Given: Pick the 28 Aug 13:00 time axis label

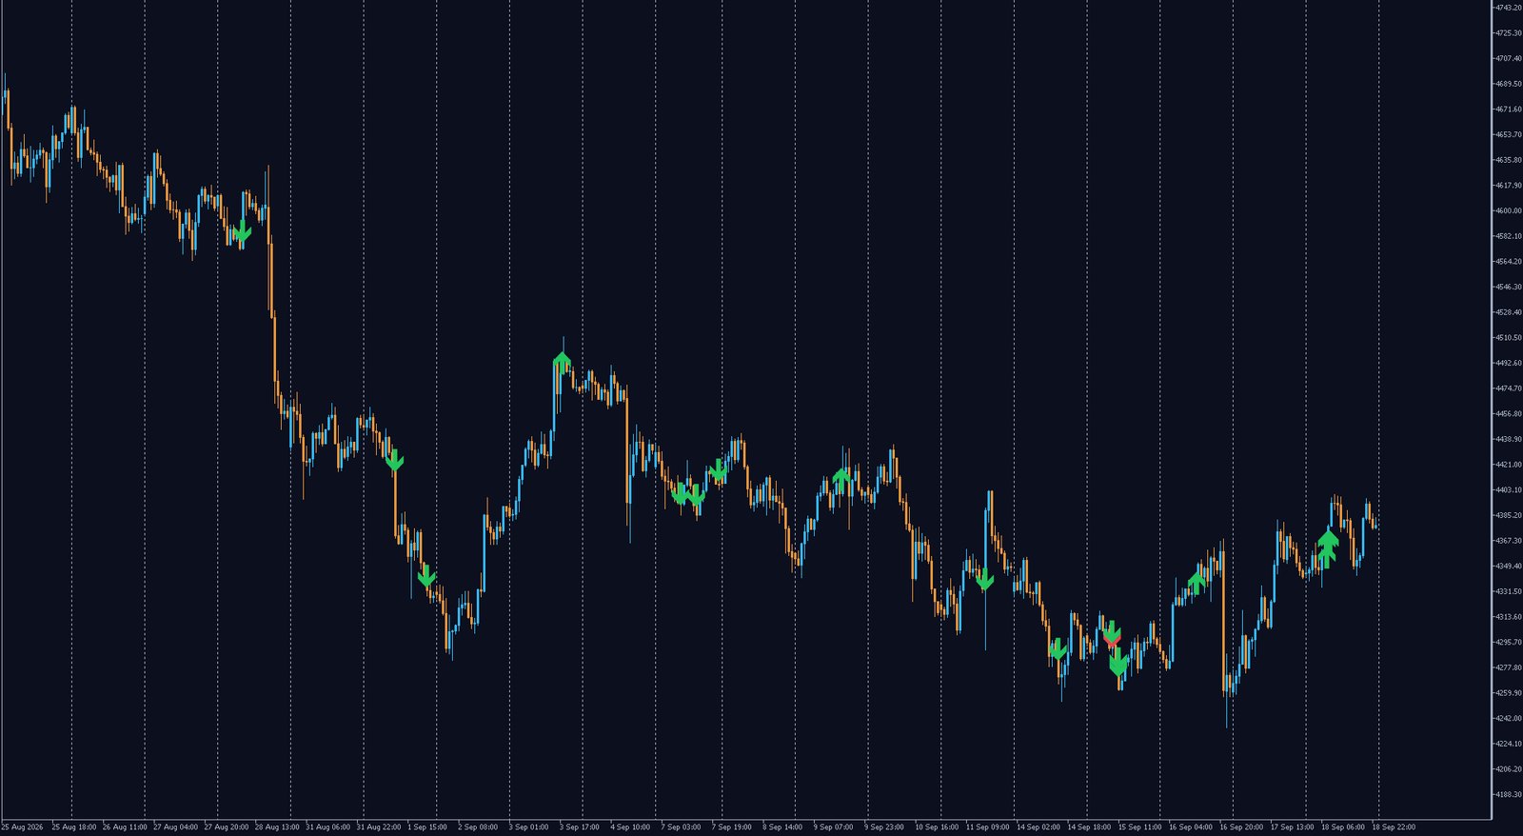Looking at the screenshot, I should click(277, 827).
